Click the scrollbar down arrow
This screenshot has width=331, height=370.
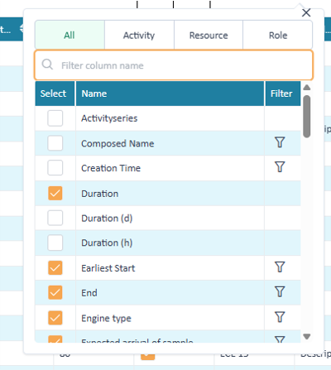[307, 336]
